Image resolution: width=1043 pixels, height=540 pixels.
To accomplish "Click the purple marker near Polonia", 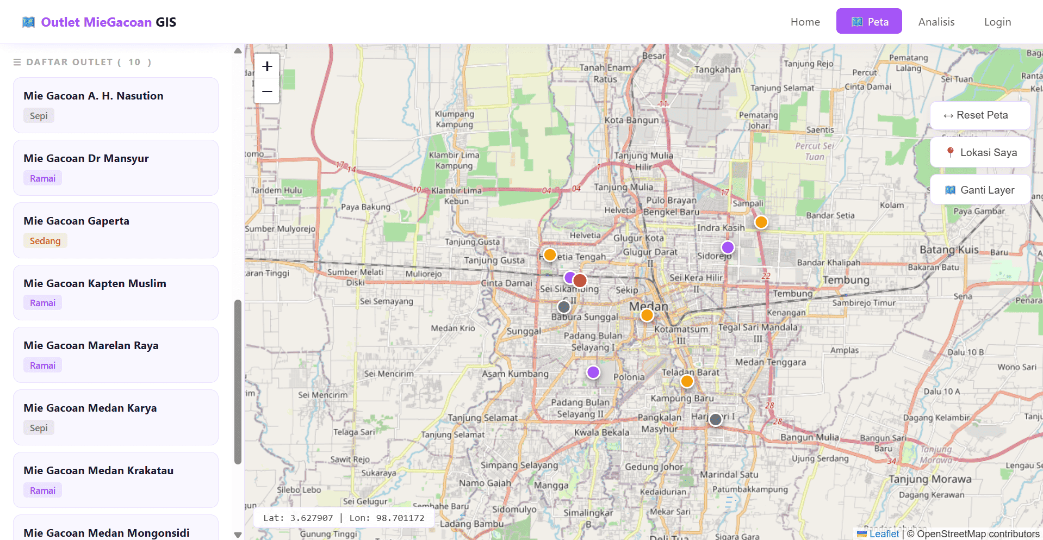I will tap(593, 372).
